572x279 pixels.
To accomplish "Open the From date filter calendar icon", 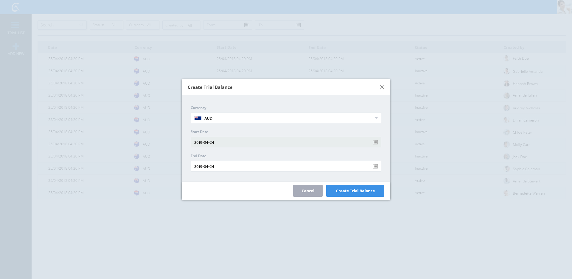I will coord(246,25).
